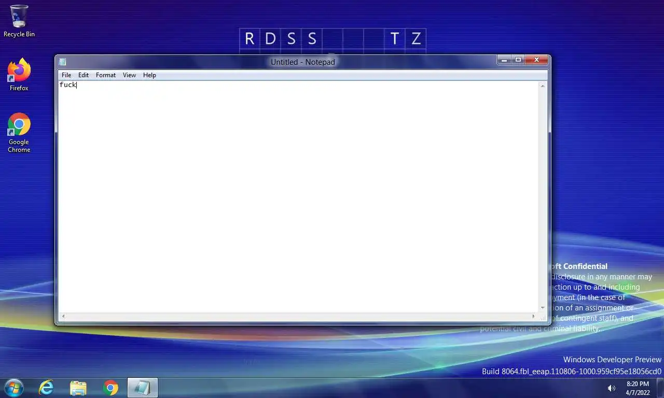Launch Chrome from the taskbar
The image size is (664, 398).
click(110, 388)
